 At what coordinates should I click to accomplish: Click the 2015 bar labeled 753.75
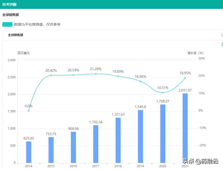point(51,150)
